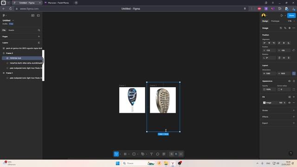Toggle minimize UI panel icon
Viewport: 297px width, 167px height.
point(32,15)
